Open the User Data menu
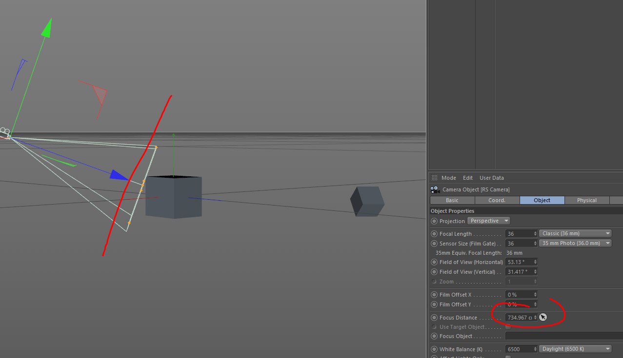Image resolution: width=623 pixels, height=358 pixels. pyautogui.click(x=492, y=178)
